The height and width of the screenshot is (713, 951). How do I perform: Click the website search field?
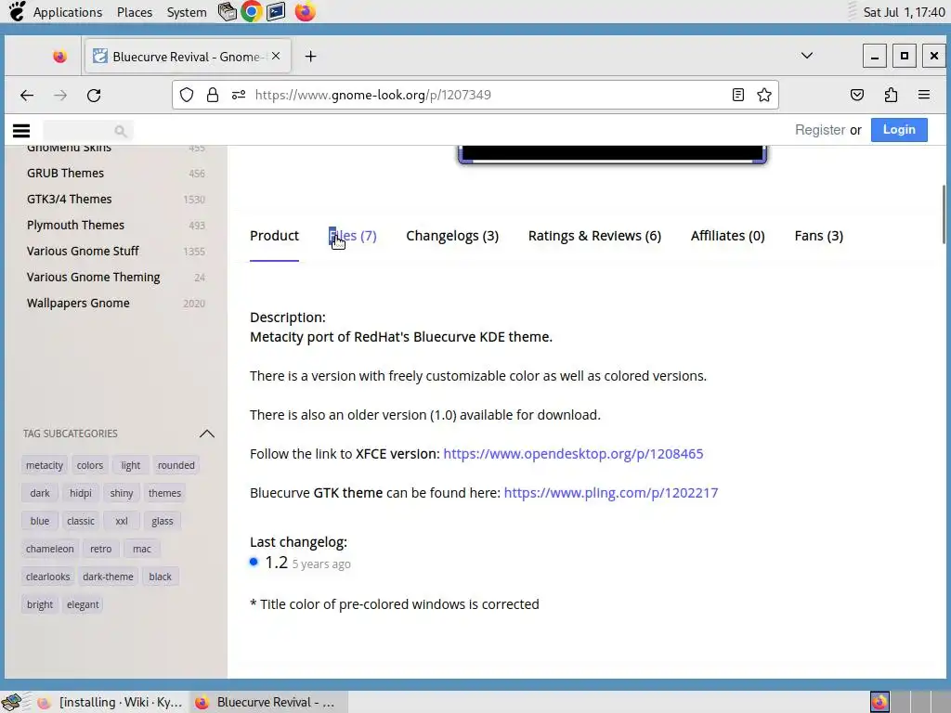[x=88, y=131]
